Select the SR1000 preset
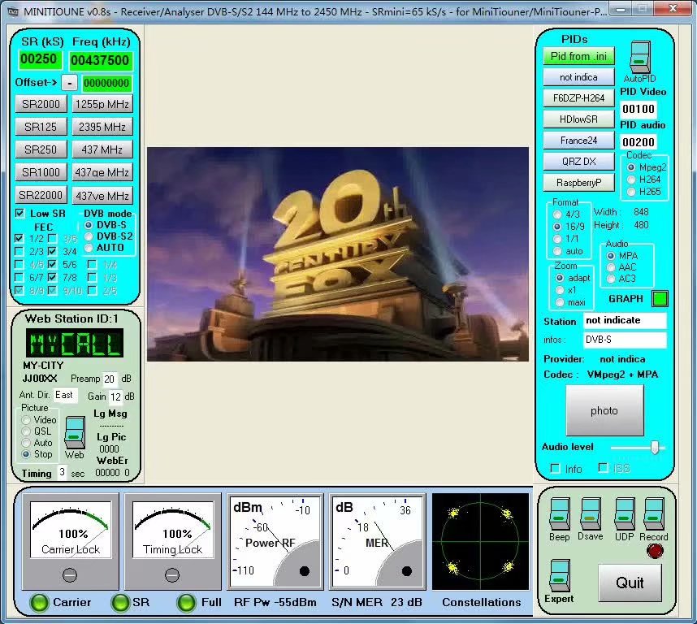 tap(41, 172)
